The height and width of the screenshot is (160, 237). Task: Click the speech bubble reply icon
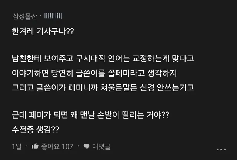coord(86,146)
